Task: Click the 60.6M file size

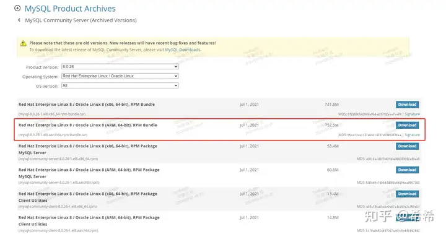Action: click(x=333, y=170)
